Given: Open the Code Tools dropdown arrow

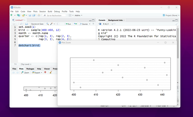Looking at the screenshot, I should 54,24.
